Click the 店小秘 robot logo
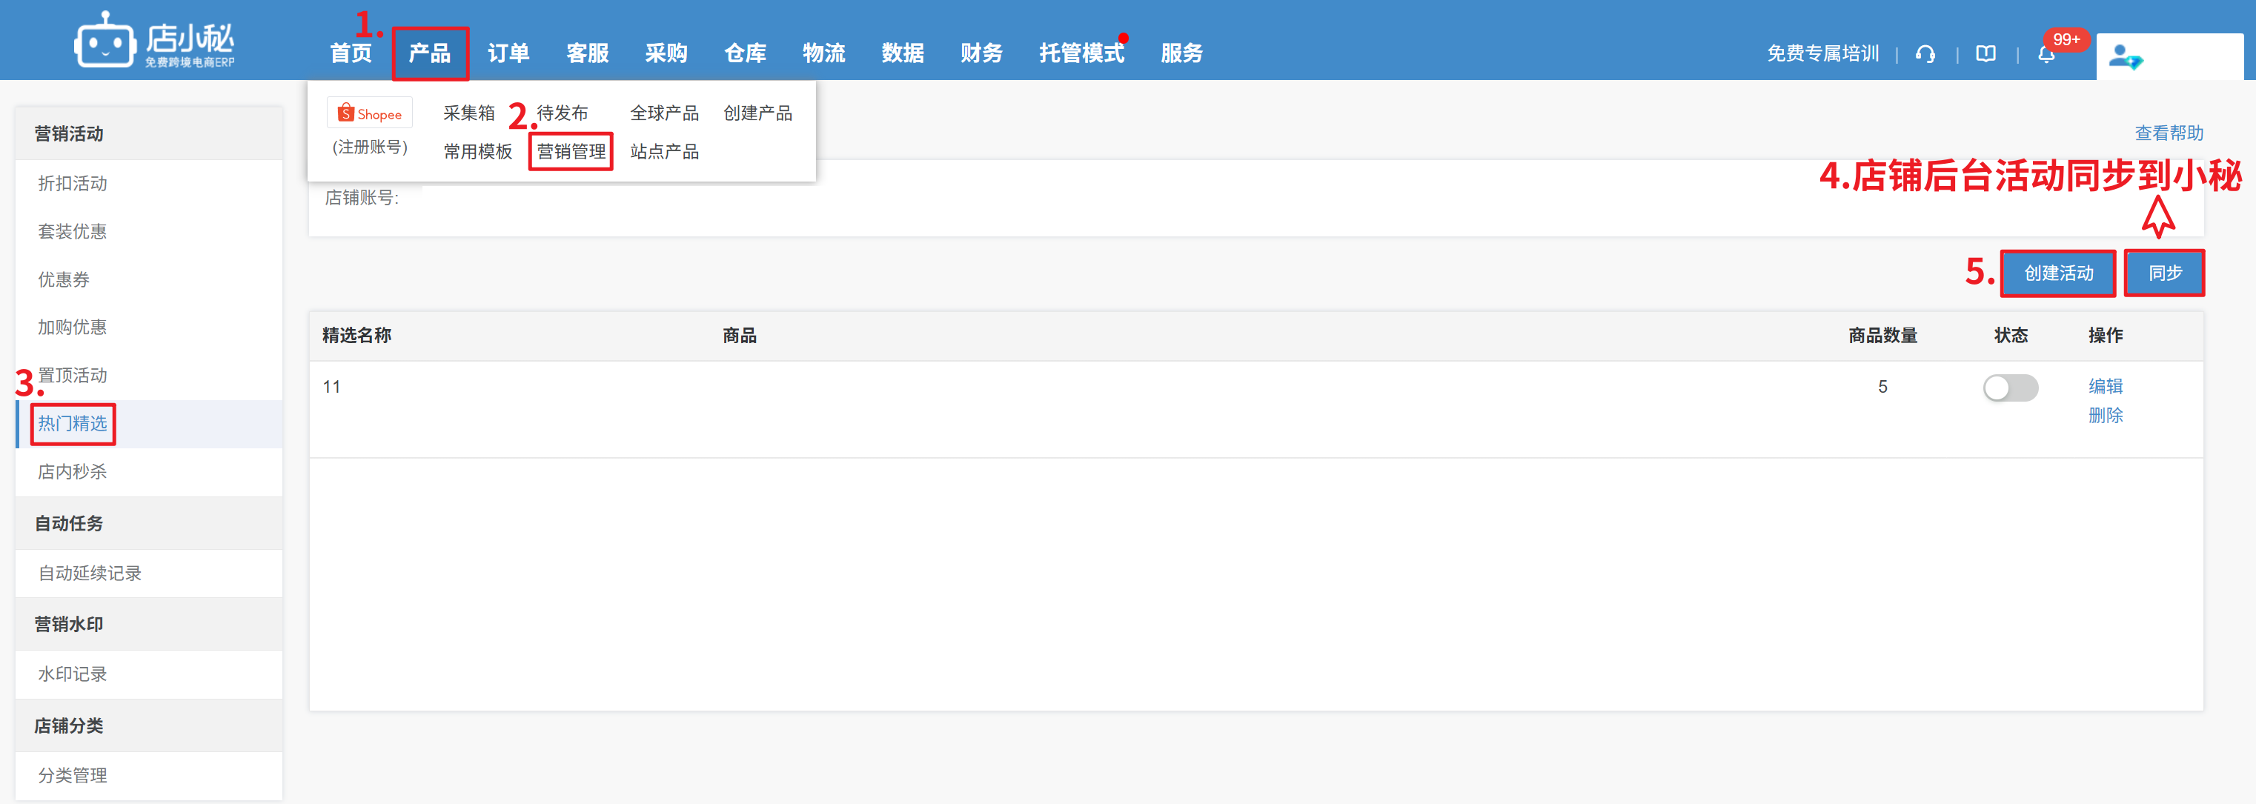Viewport: 2256px width, 804px height. [105, 41]
